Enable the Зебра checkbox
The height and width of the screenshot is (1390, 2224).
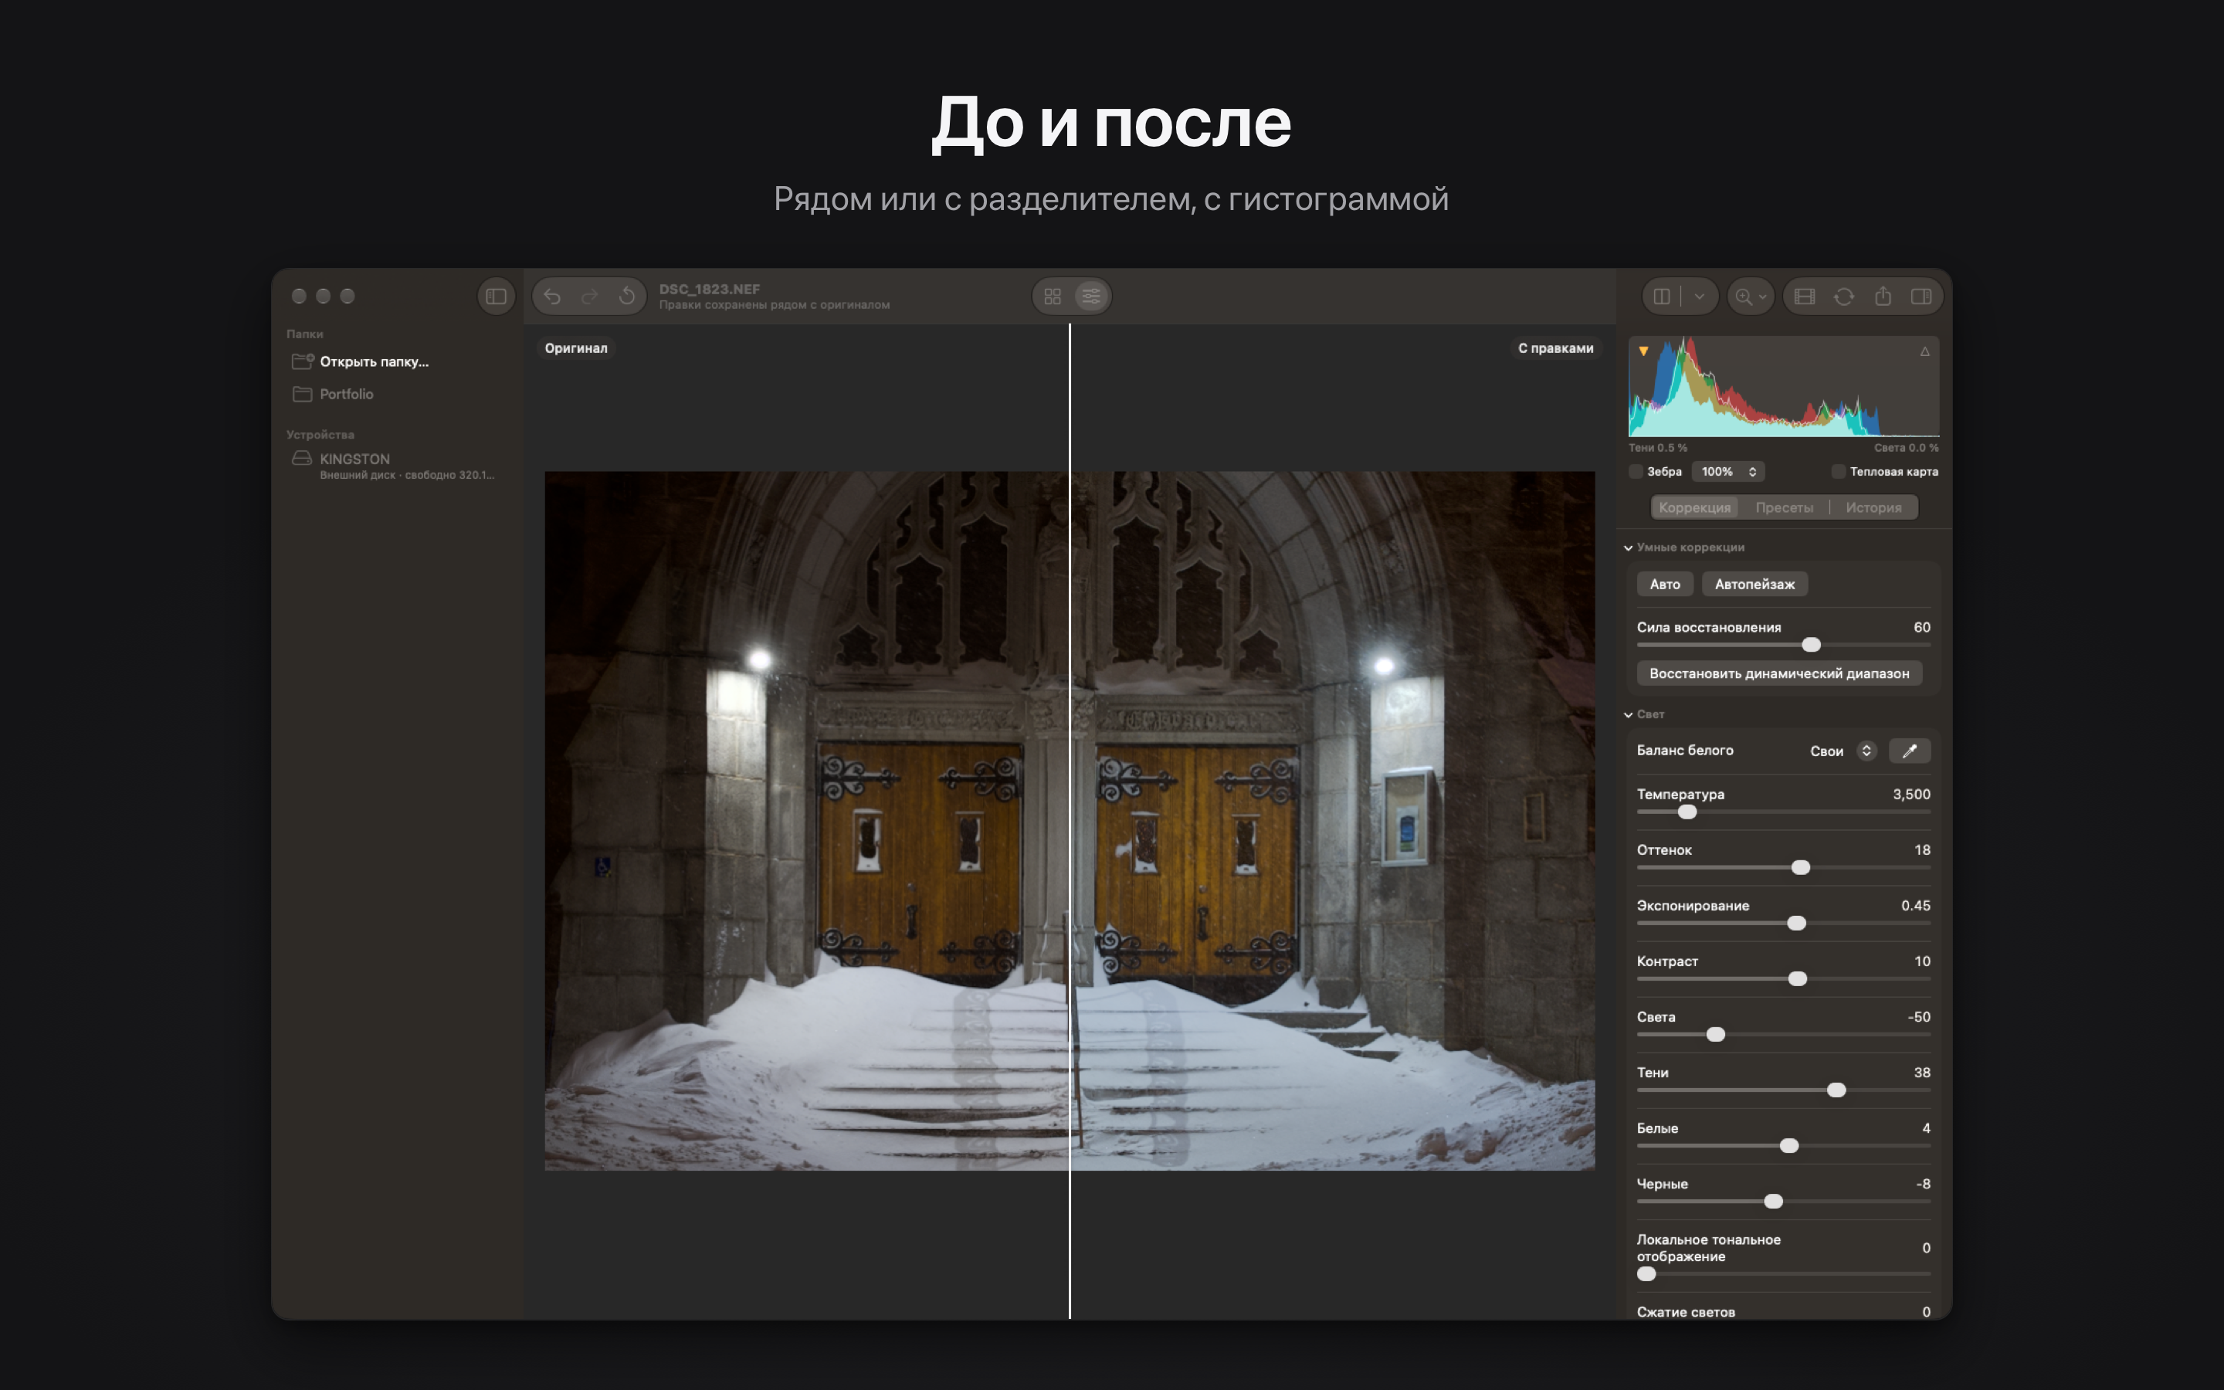pyautogui.click(x=1636, y=472)
